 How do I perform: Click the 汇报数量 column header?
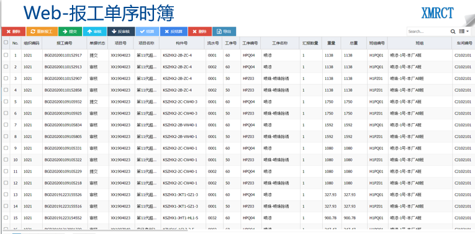[310, 43]
